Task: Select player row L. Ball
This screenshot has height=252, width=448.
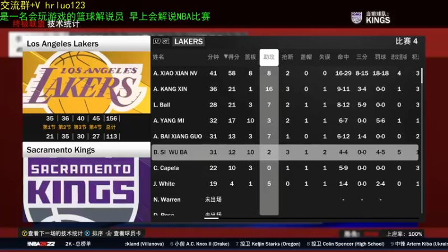Action: click(286, 105)
